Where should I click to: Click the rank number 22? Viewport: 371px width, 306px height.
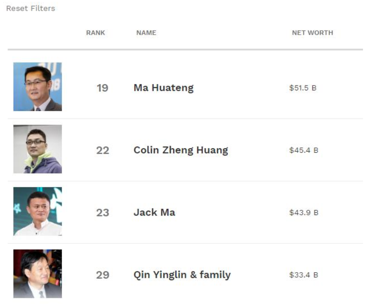click(x=102, y=151)
